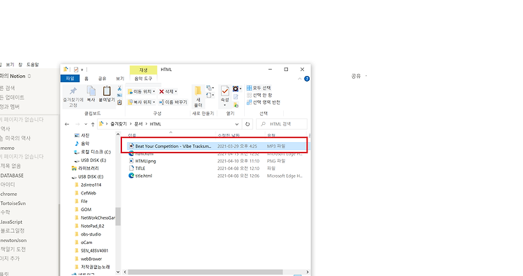
Task: Click 문서 in the address breadcrumb
Action: coord(139,124)
